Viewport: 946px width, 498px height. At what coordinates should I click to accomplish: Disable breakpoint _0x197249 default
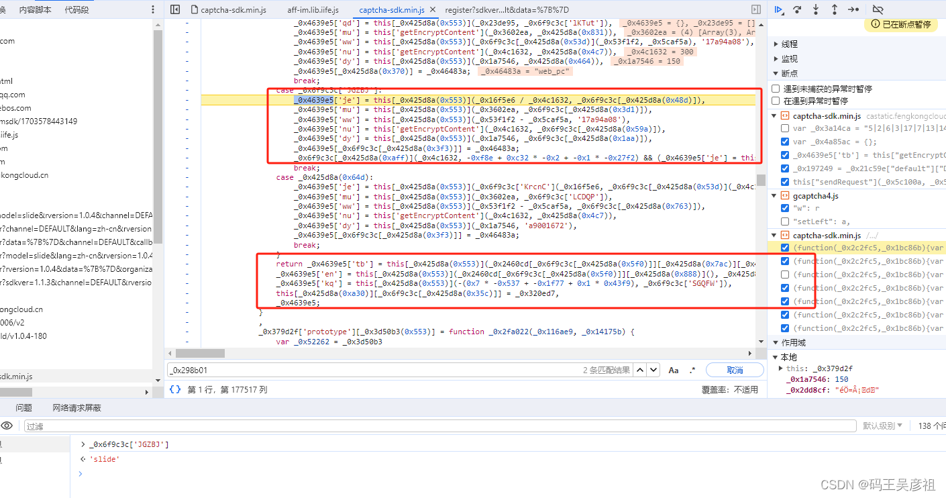pyautogui.click(x=785, y=168)
